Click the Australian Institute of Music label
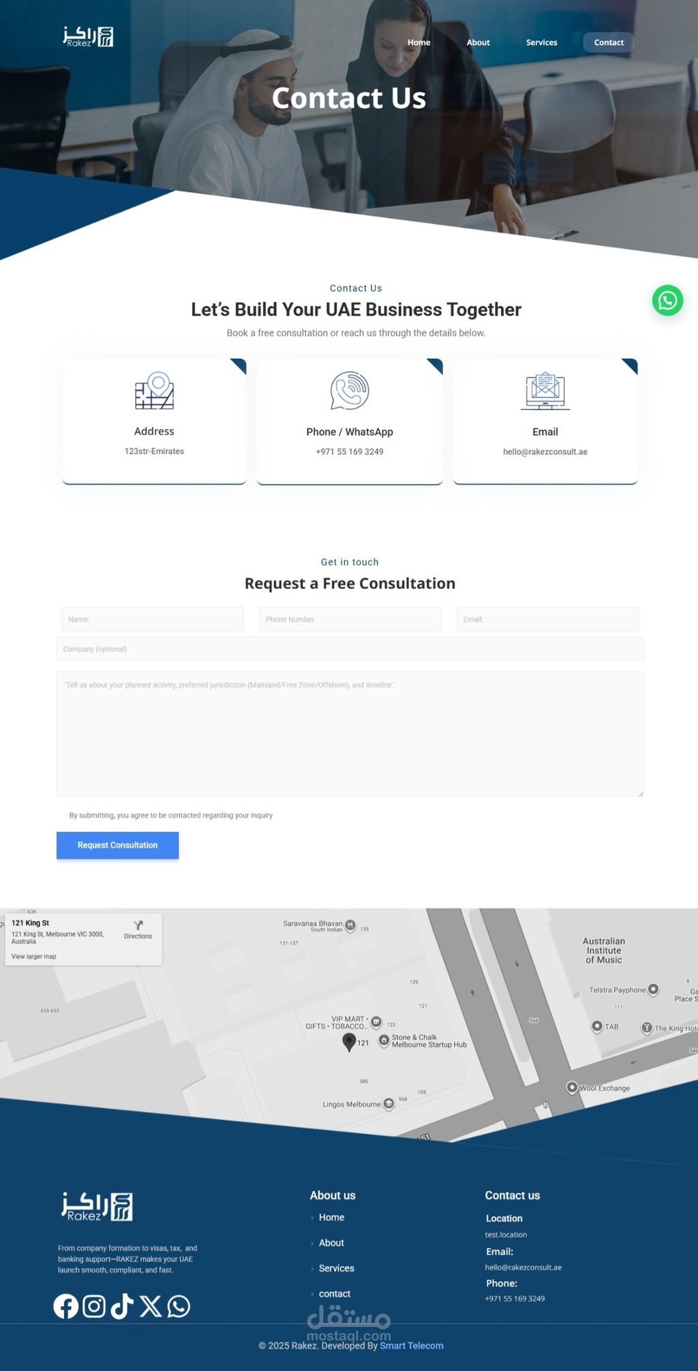This screenshot has height=1371, width=698. coord(604,951)
